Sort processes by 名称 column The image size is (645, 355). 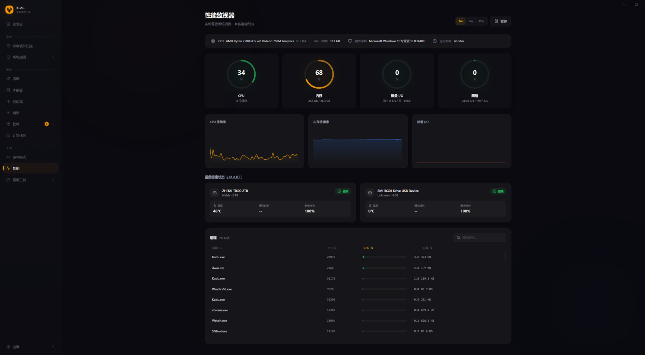tap(217, 248)
